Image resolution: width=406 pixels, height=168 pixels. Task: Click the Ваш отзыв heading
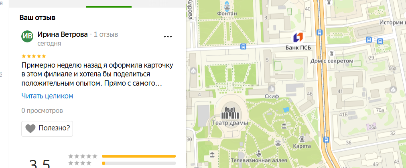[x=38, y=18]
